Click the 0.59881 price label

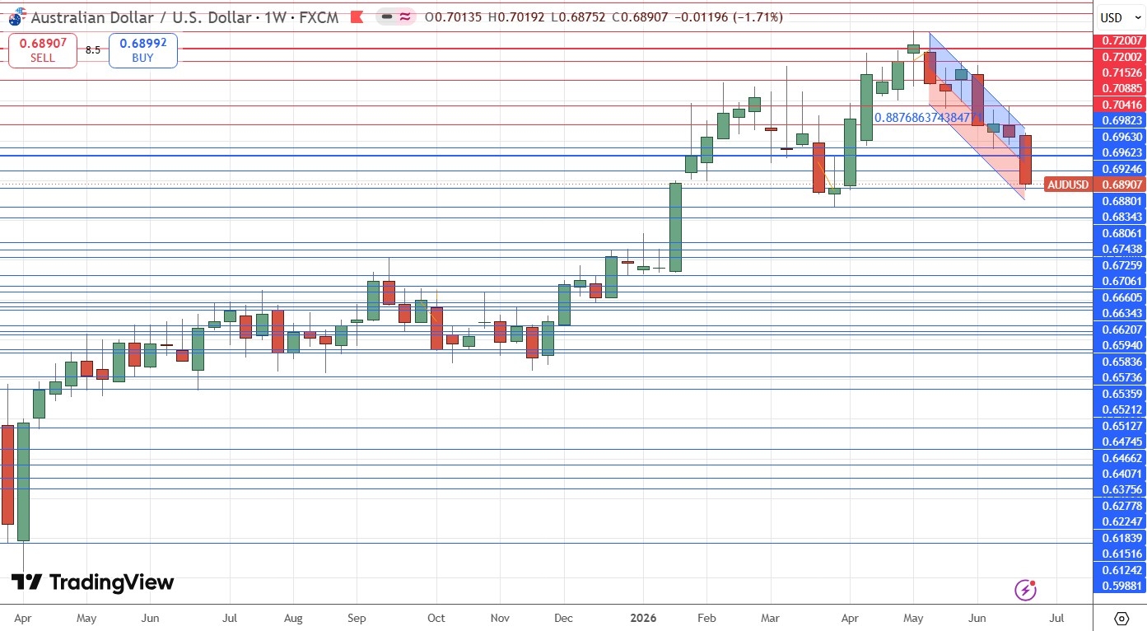pyautogui.click(x=1121, y=586)
